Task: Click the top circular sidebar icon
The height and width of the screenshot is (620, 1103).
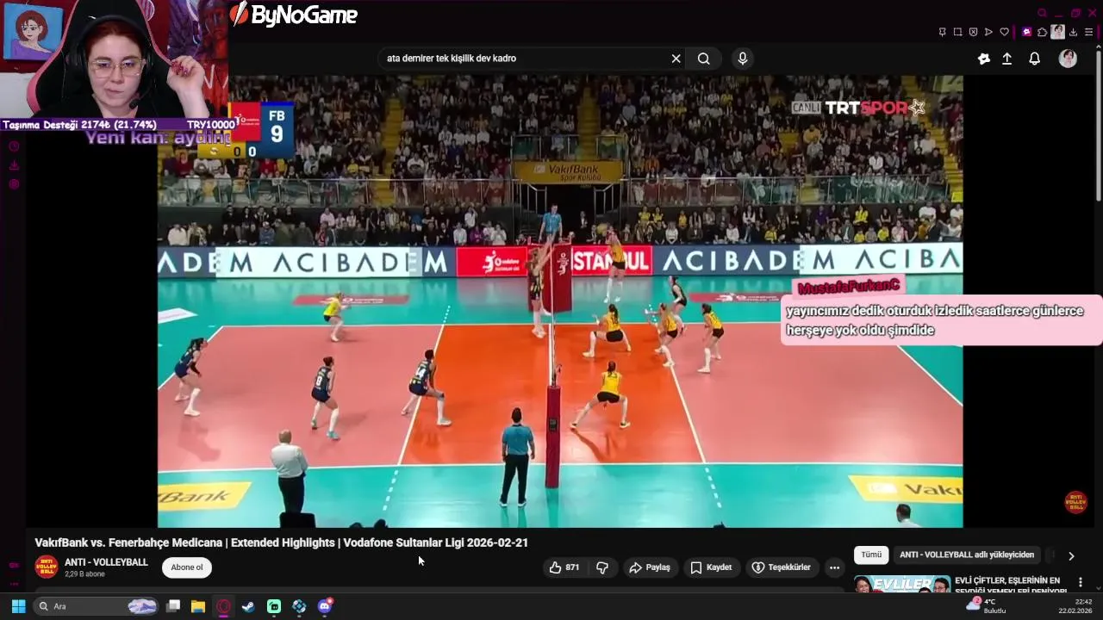Action: tap(14, 146)
